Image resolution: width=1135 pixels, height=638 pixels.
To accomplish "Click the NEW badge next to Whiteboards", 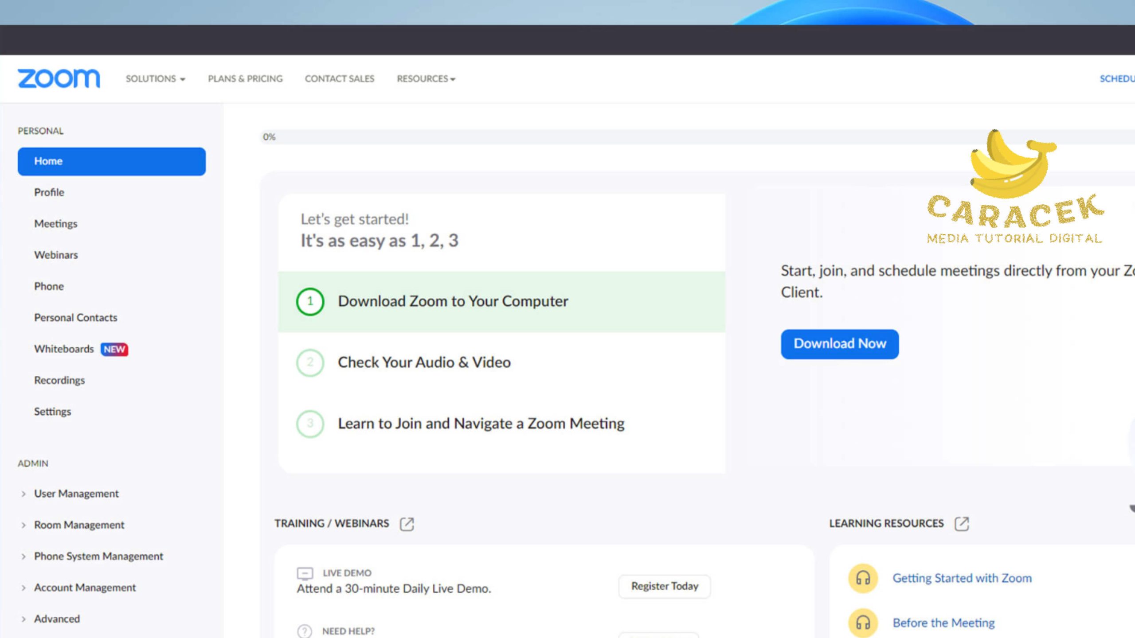I will 114,349.
